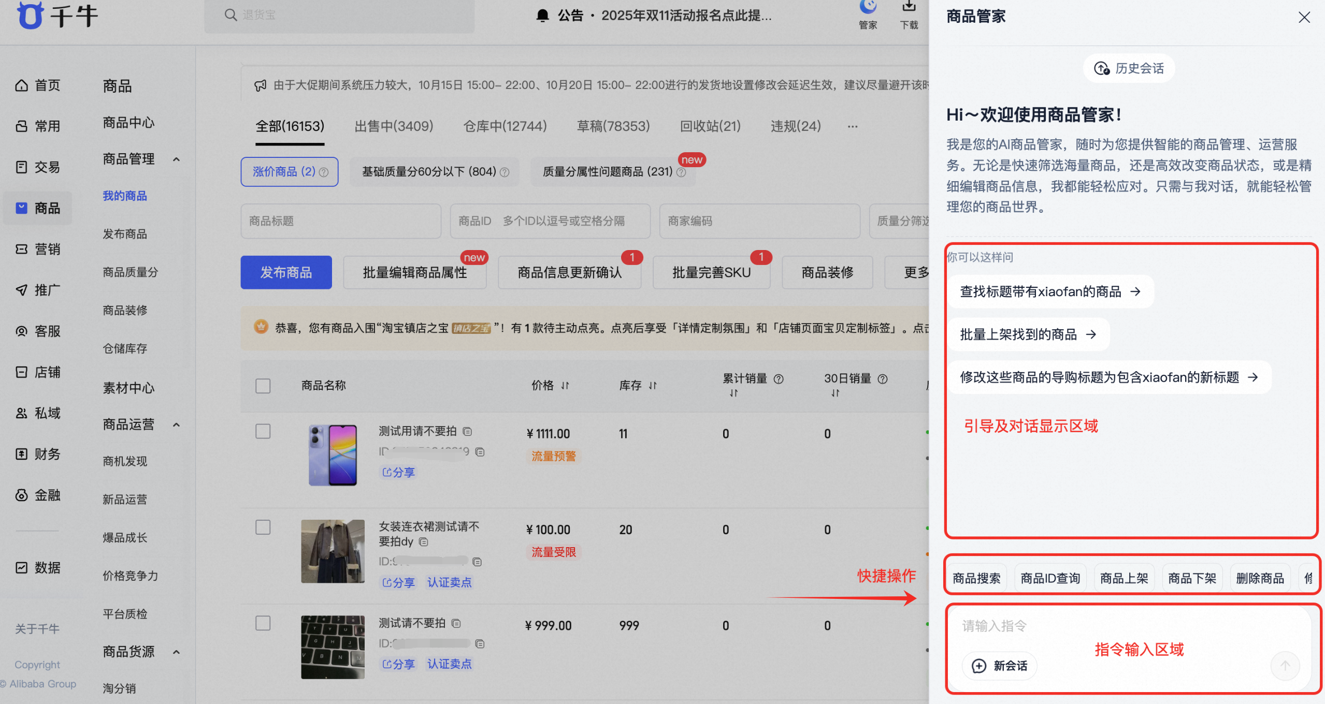The height and width of the screenshot is (704, 1325).
Task: Show more tabs via ellipsis
Action: coord(853,126)
